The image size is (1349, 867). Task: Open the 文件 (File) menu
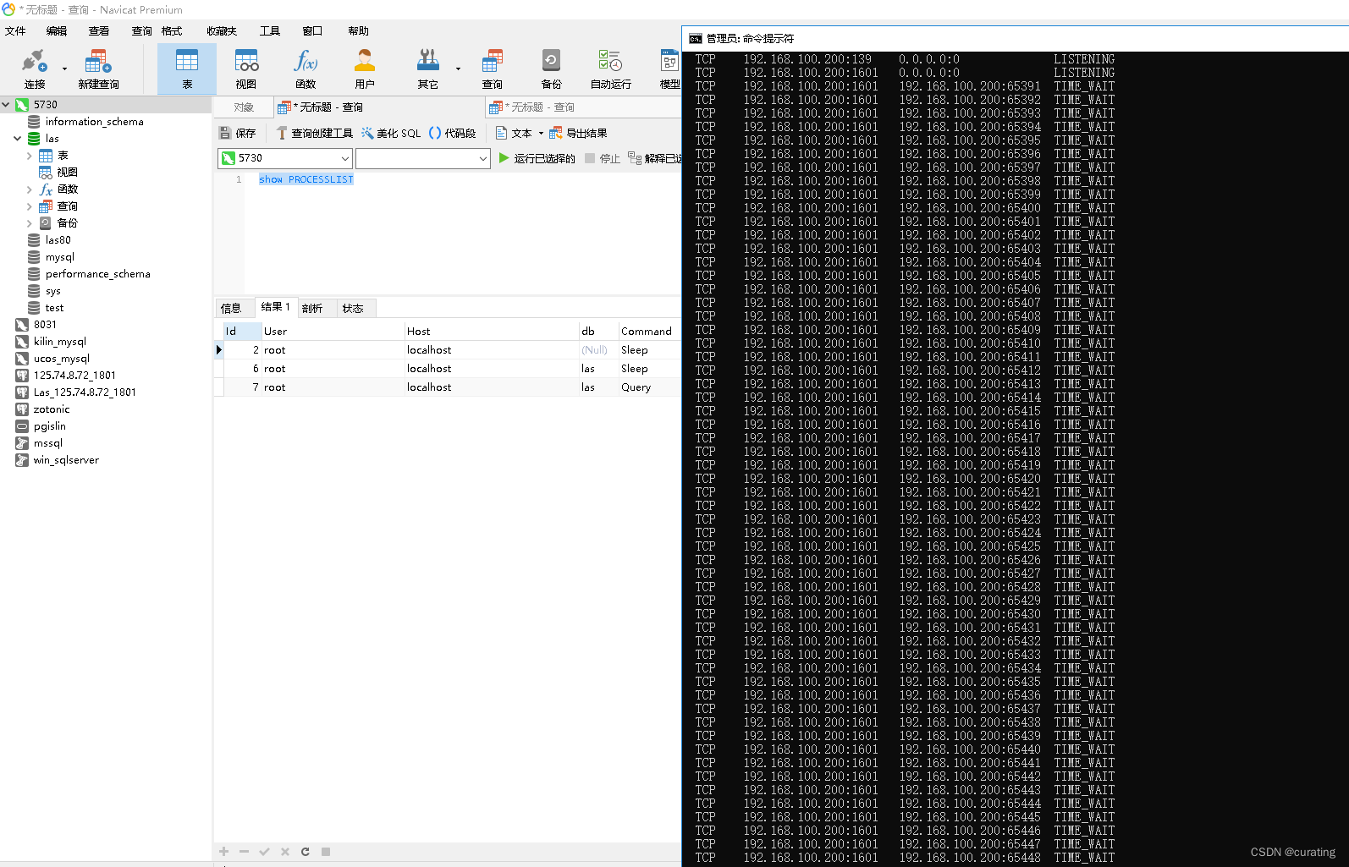[x=15, y=31]
